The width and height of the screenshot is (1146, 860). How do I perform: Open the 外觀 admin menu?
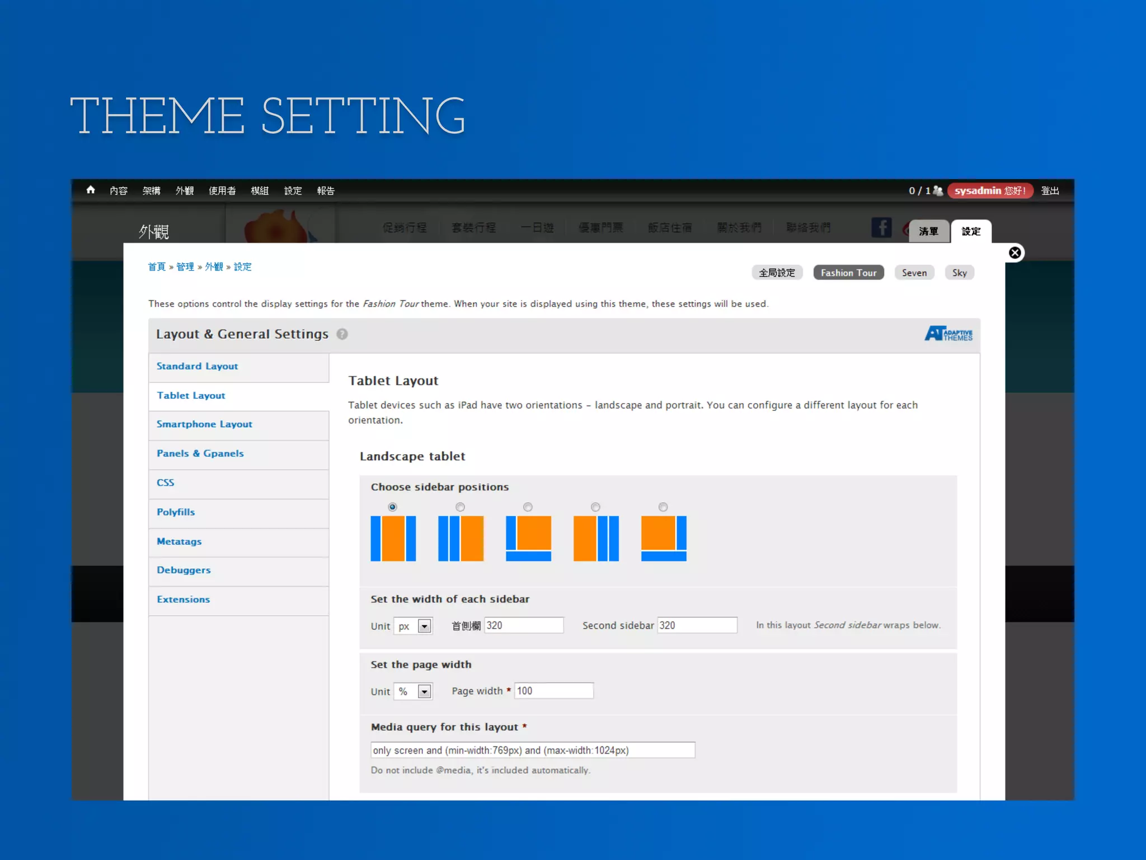185,191
